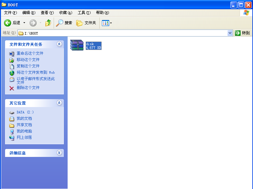Open the 编辑(E) menu

(x=29, y=13)
